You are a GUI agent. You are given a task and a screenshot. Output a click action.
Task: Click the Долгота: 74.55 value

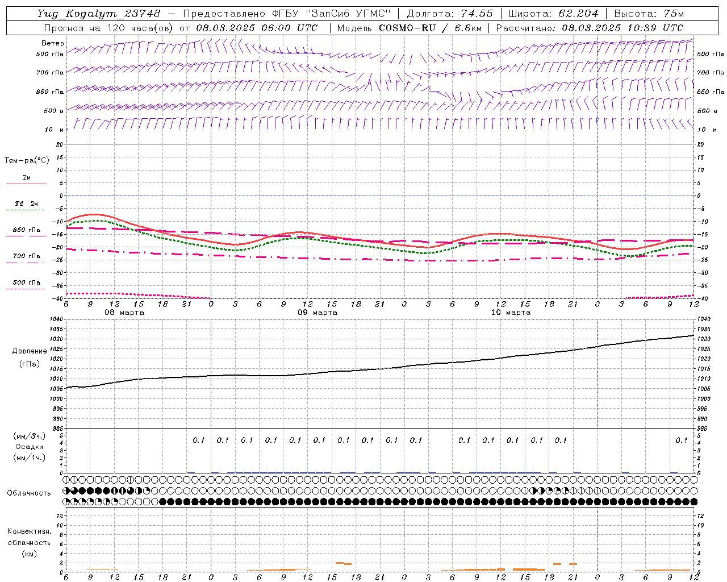[450, 14]
